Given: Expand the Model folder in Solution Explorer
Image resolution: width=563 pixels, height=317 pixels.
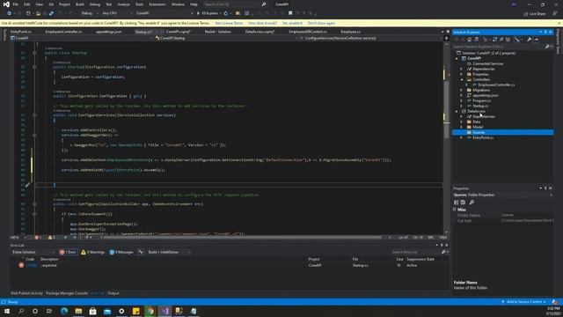Looking at the screenshot, I should click(461, 127).
